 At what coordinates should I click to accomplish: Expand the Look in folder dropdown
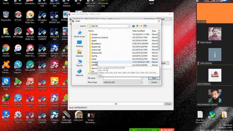click(x=128, y=26)
